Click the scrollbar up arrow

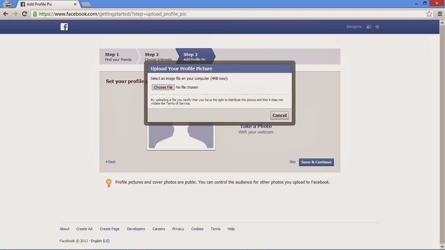(x=442, y=23)
